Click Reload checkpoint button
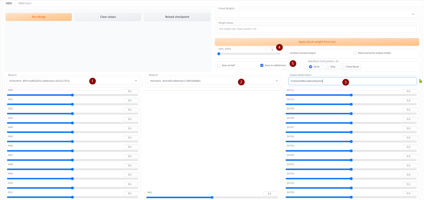Viewport: 424px width, 200px height. [177, 17]
